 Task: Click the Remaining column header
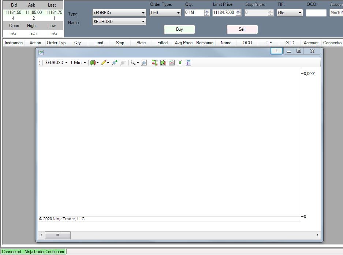click(205, 43)
